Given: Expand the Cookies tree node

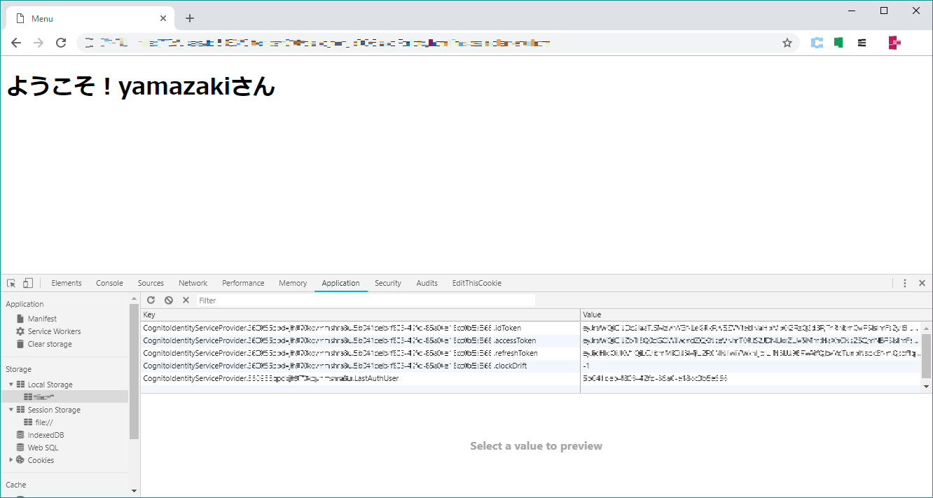Looking at the screenshot, I should pos(11,460).
